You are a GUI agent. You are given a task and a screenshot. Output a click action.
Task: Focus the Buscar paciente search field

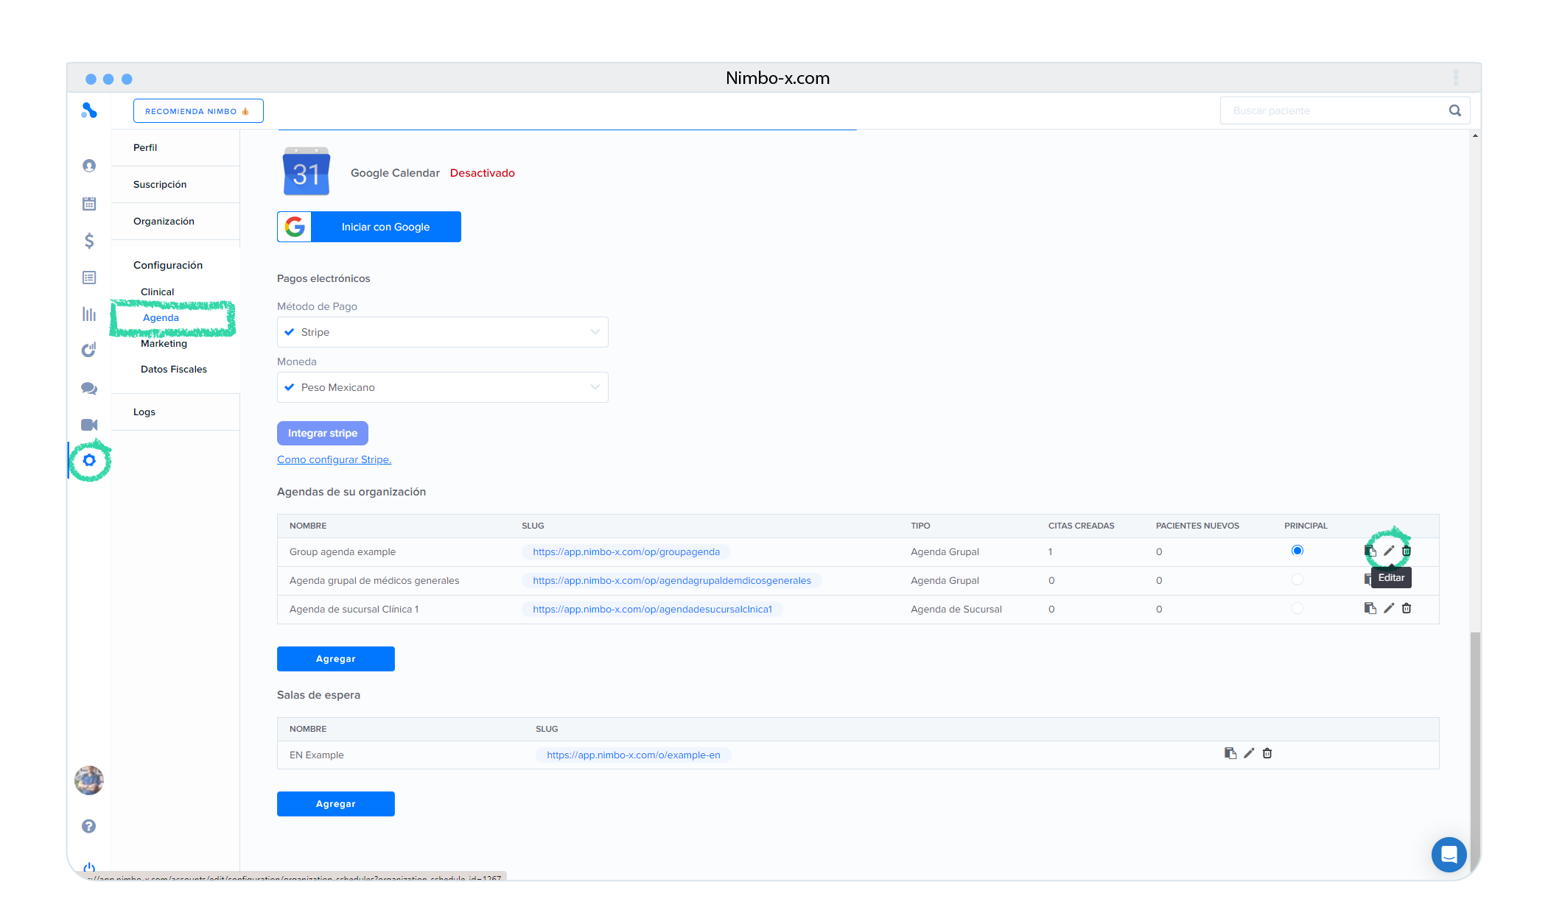(1334, 110)
